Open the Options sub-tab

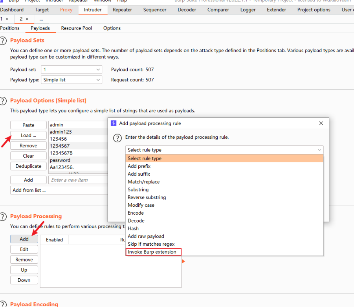click(x=112, y=28)
